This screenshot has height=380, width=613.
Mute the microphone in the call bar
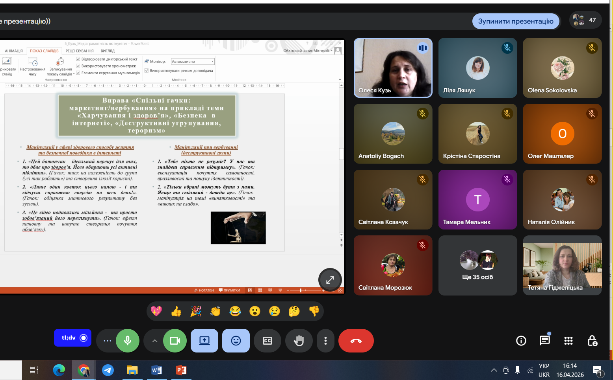(x=127, y=341)
